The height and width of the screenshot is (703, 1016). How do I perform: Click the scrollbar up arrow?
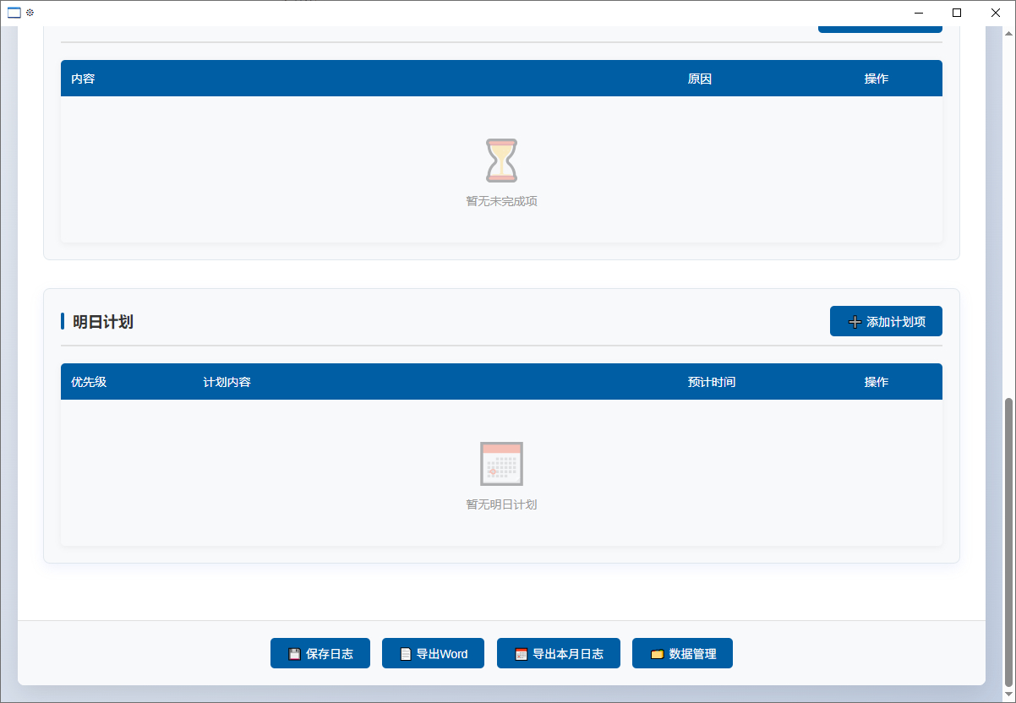1008,35
